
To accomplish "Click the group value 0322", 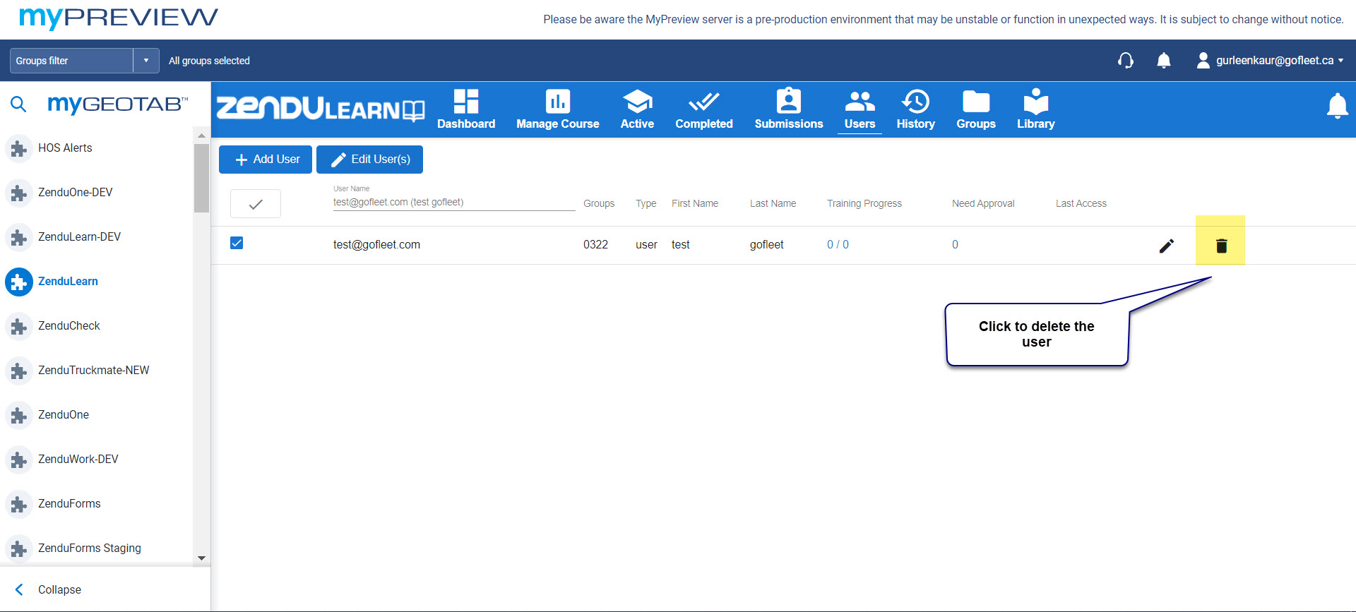I will (x=595, y=245).
